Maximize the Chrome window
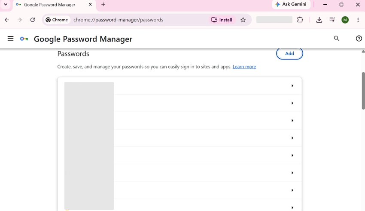The height and width of the screenshot is (211, 365). tap(341, 4)
